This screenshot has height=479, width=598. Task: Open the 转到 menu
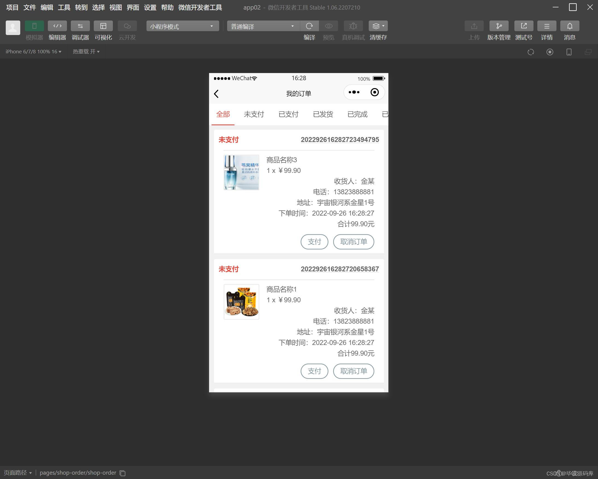(81, 7)
